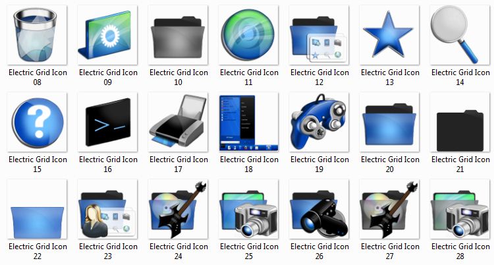Click the label 'Electric Grid Icon 12'

(x=319, y=77)
